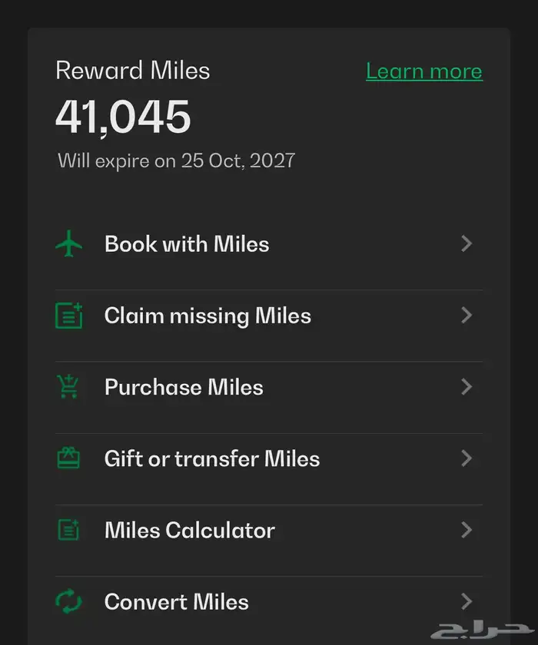
Task: Tap the shopping cart Purchase Miles icon
Action: point(69,387)
